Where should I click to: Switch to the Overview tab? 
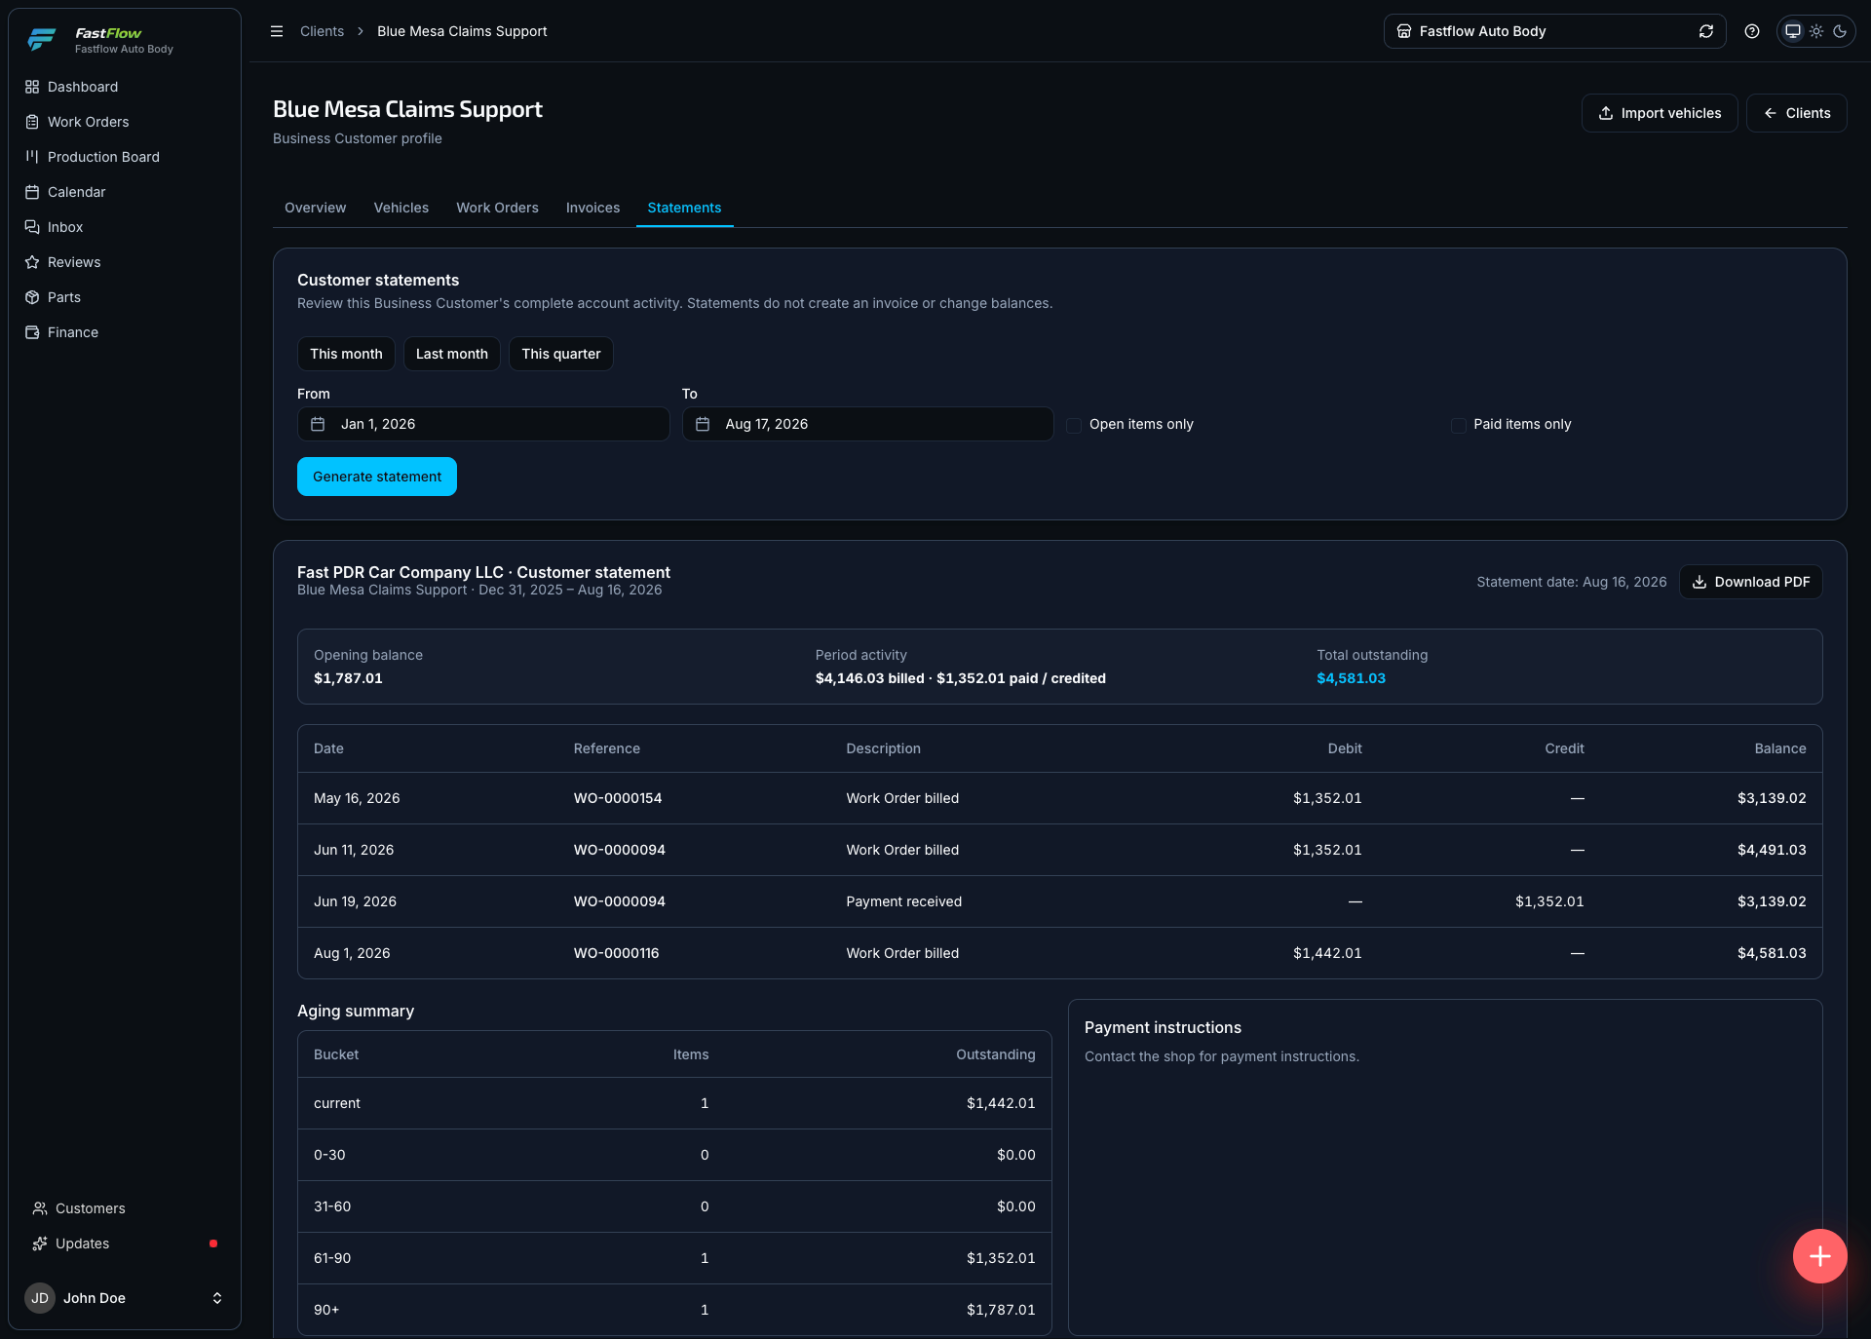[315, 208]
